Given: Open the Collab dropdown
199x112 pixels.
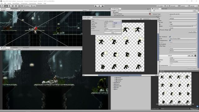Looking at the screenshot, I should click(160, 6).
